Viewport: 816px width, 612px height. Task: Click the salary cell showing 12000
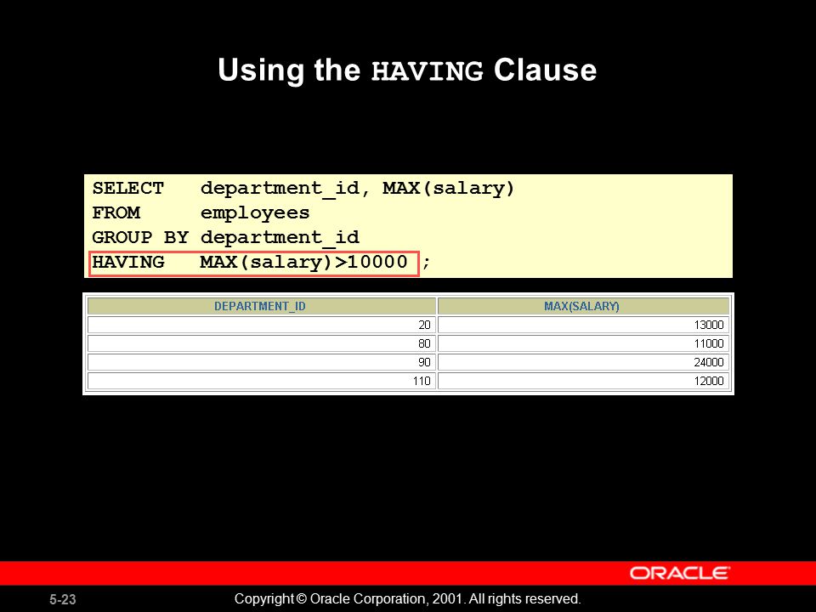coord(583,381)
